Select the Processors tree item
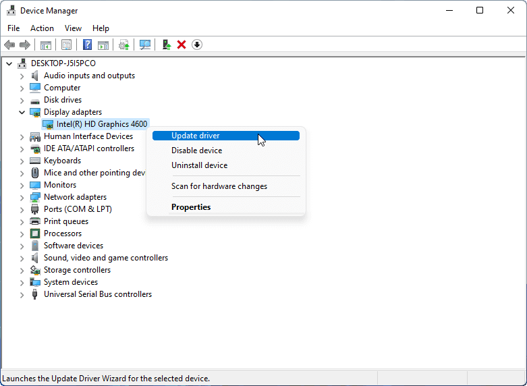This screenshot has height=386, width=527. 62,233
